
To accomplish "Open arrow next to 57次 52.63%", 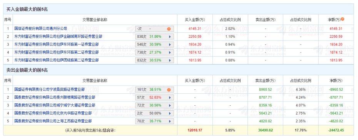I will pyautogui.click(x=169, y=98).
